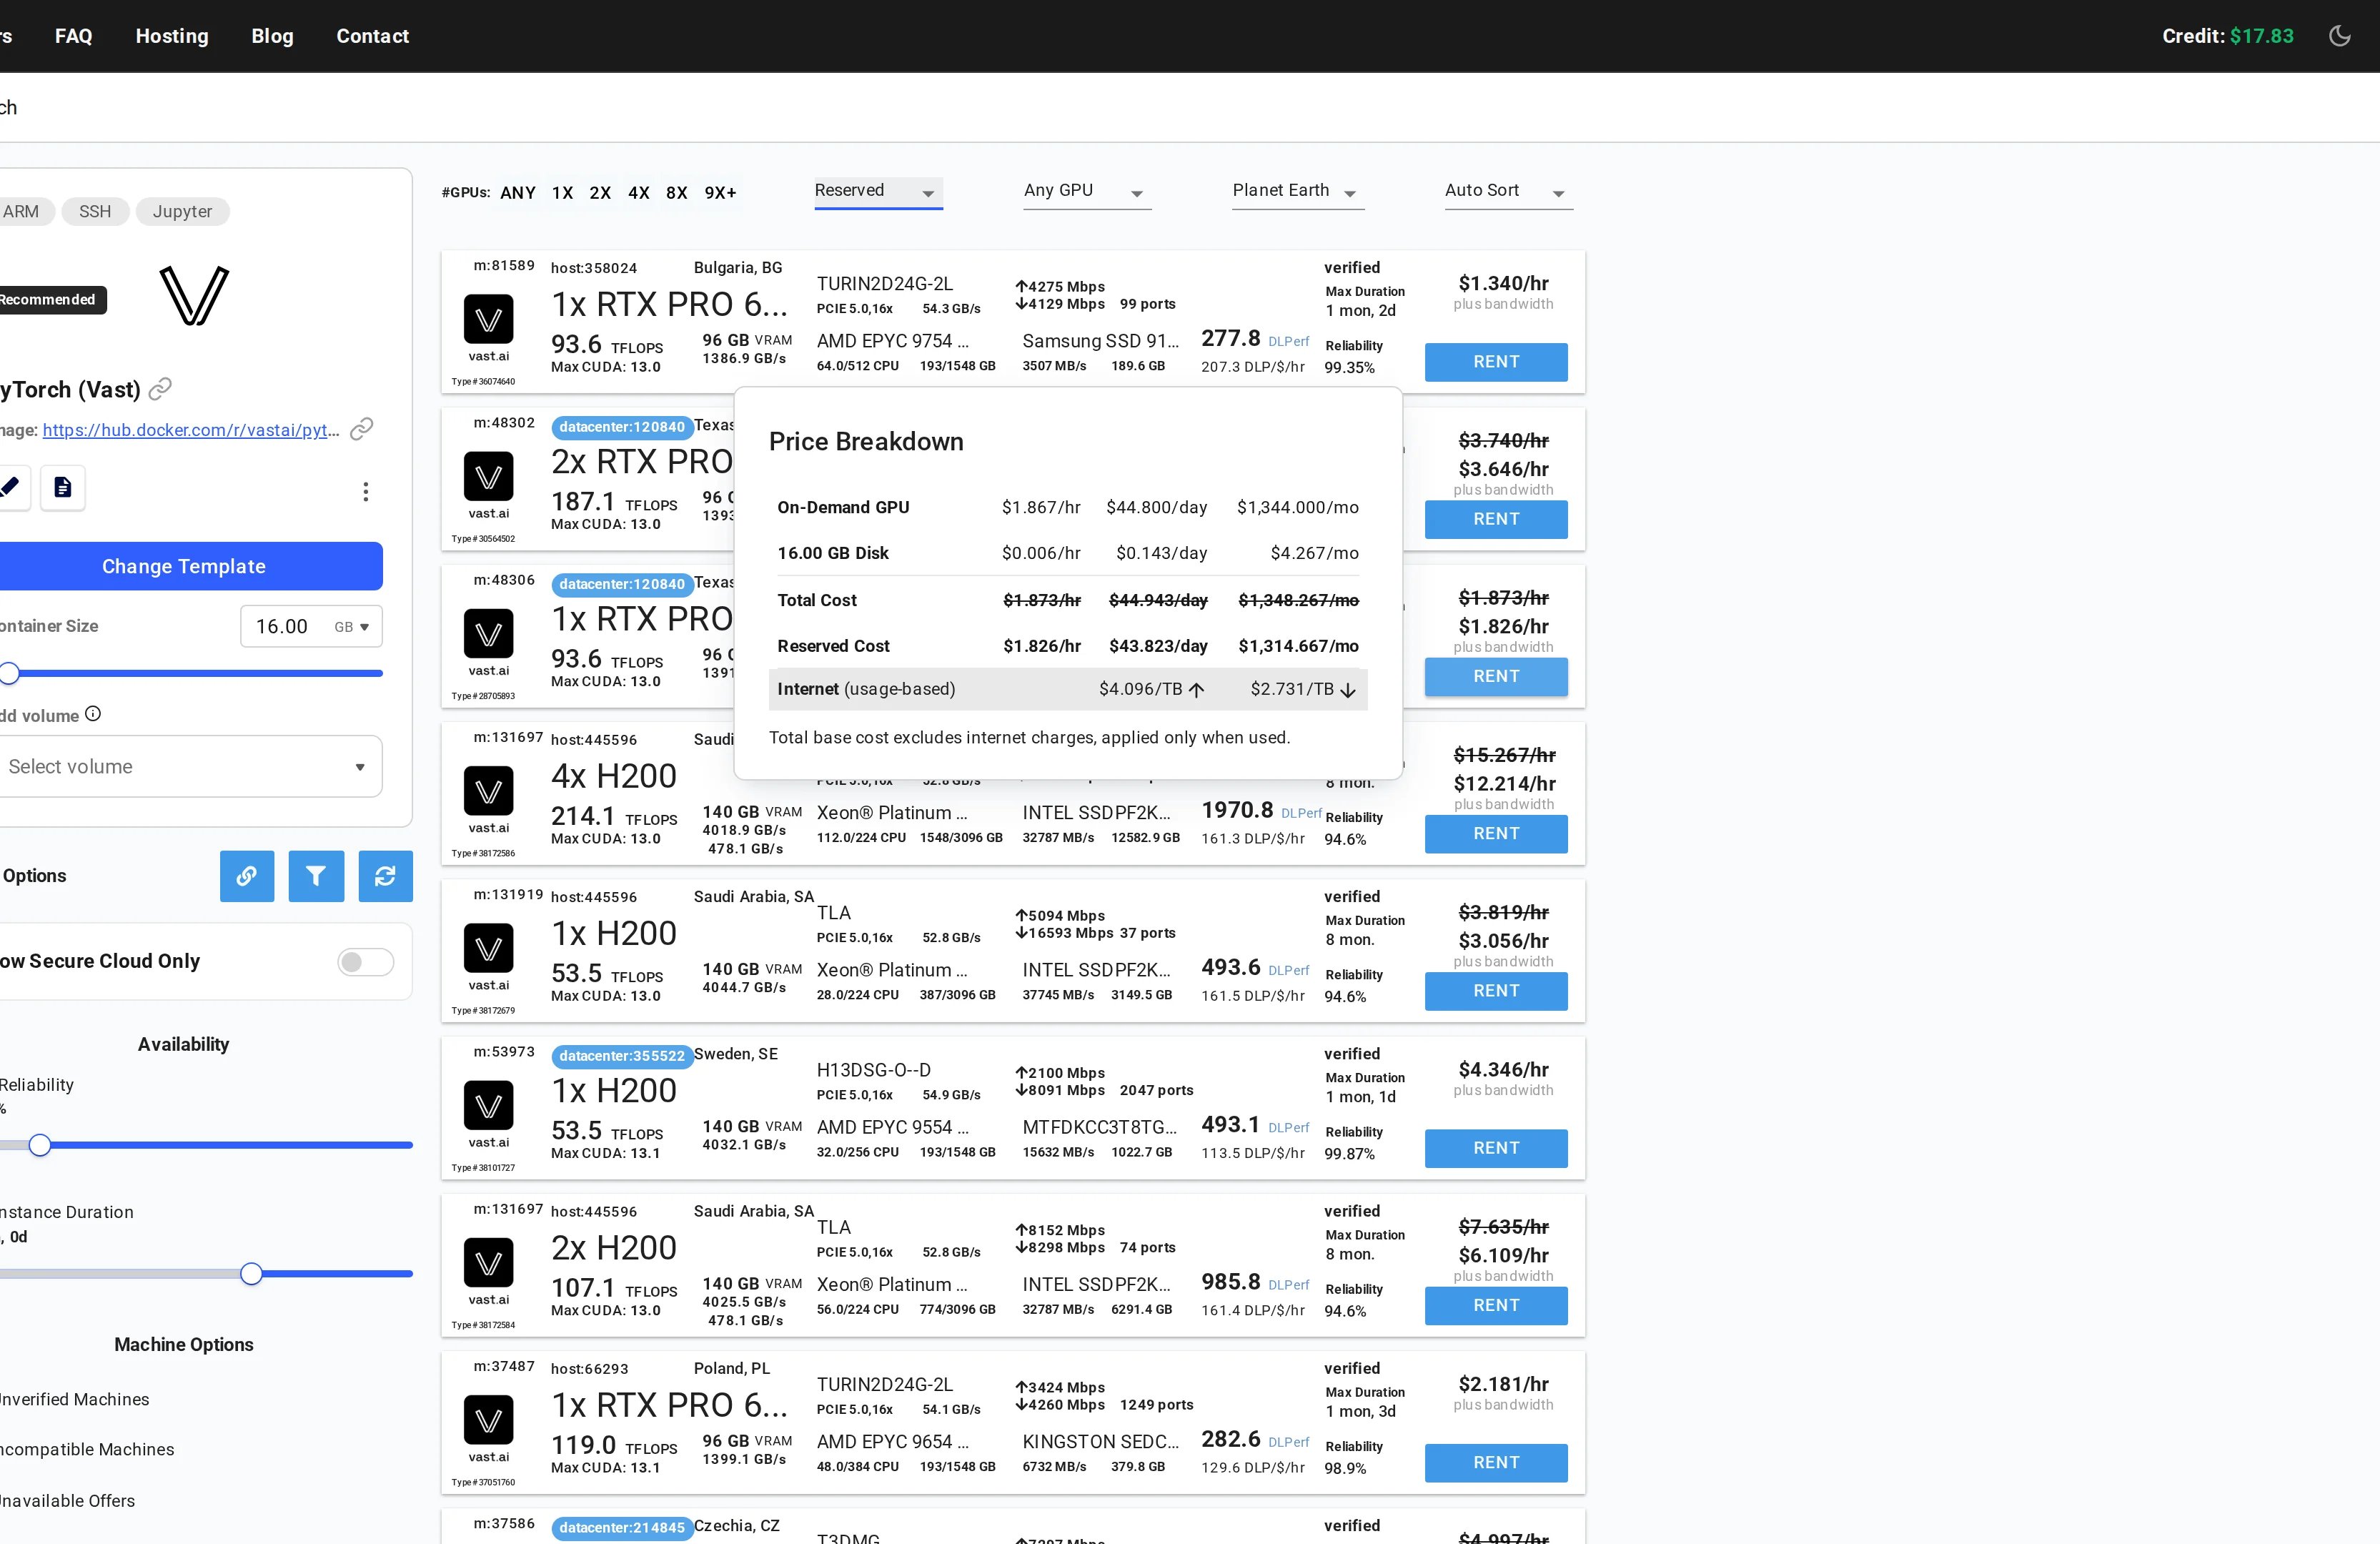Open the Hosting navigation item

coord(172,36)
